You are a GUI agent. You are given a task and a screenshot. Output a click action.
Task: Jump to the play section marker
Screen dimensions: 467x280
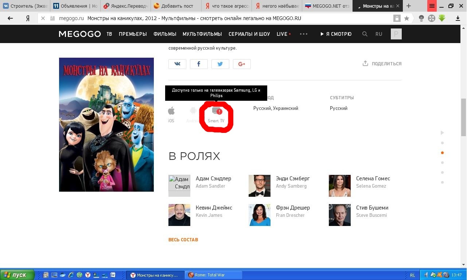pyautogui.click(x=442, y=133)
